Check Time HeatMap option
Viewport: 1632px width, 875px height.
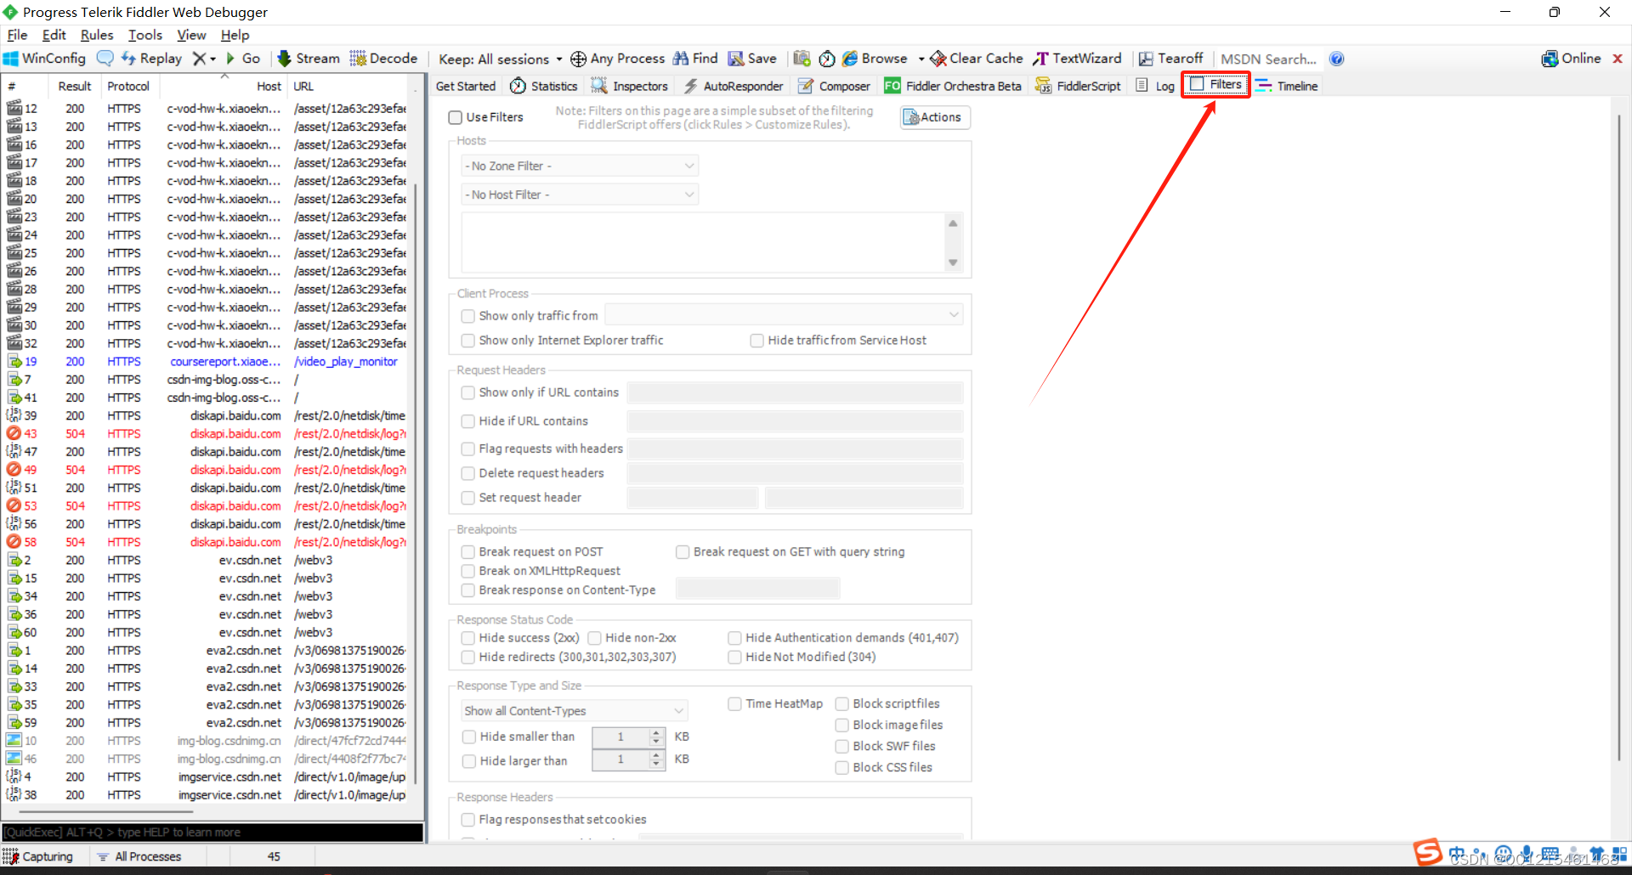pyautogui.click(x=734, y=704)
